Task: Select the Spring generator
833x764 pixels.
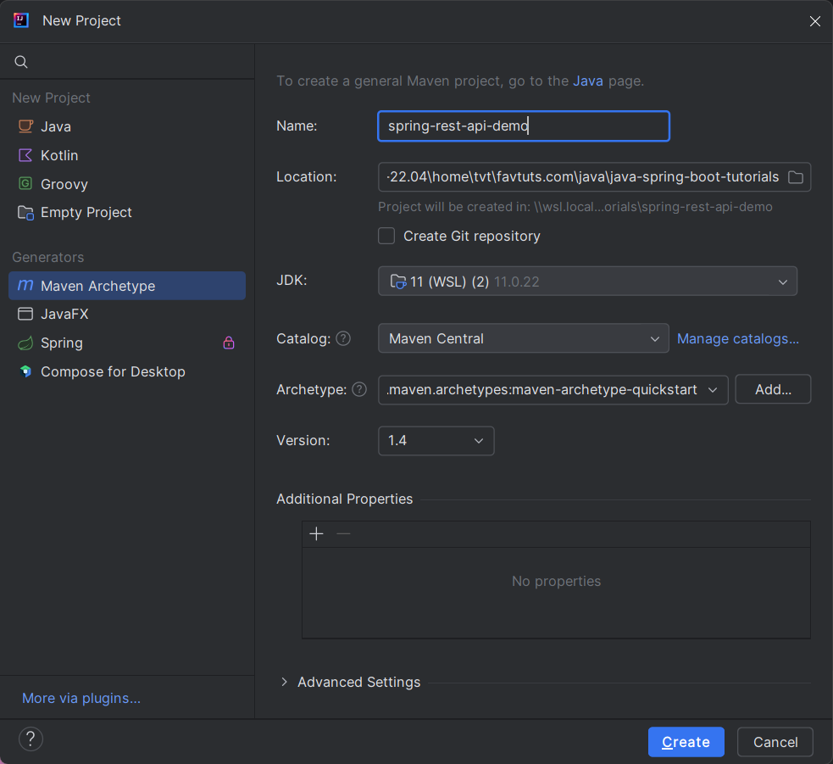Action: 127,343
